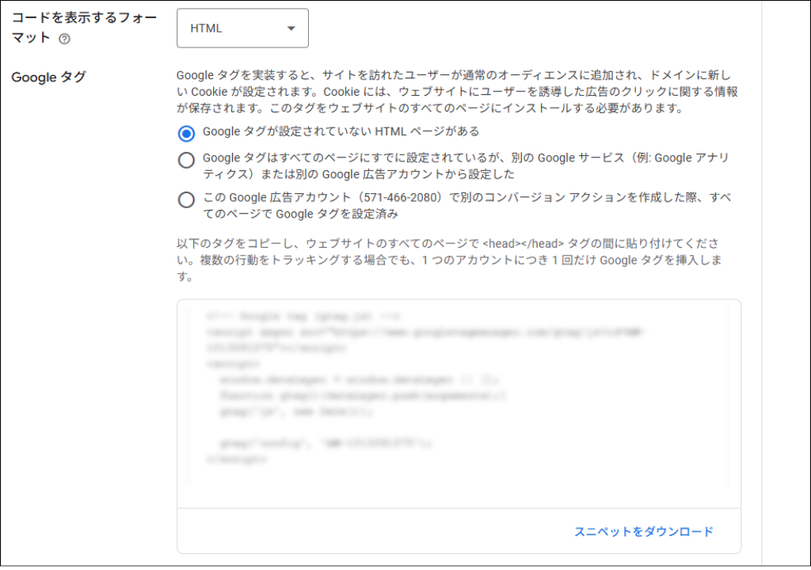811x570 pixels.
Task: Click the help icon beside コードを表示するフォーマット
Action: point(64,39)
